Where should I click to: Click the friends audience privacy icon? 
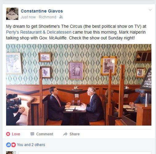(61, 17)
